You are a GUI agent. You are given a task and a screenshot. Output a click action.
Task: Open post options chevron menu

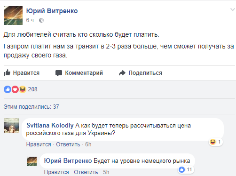[233, 9]
